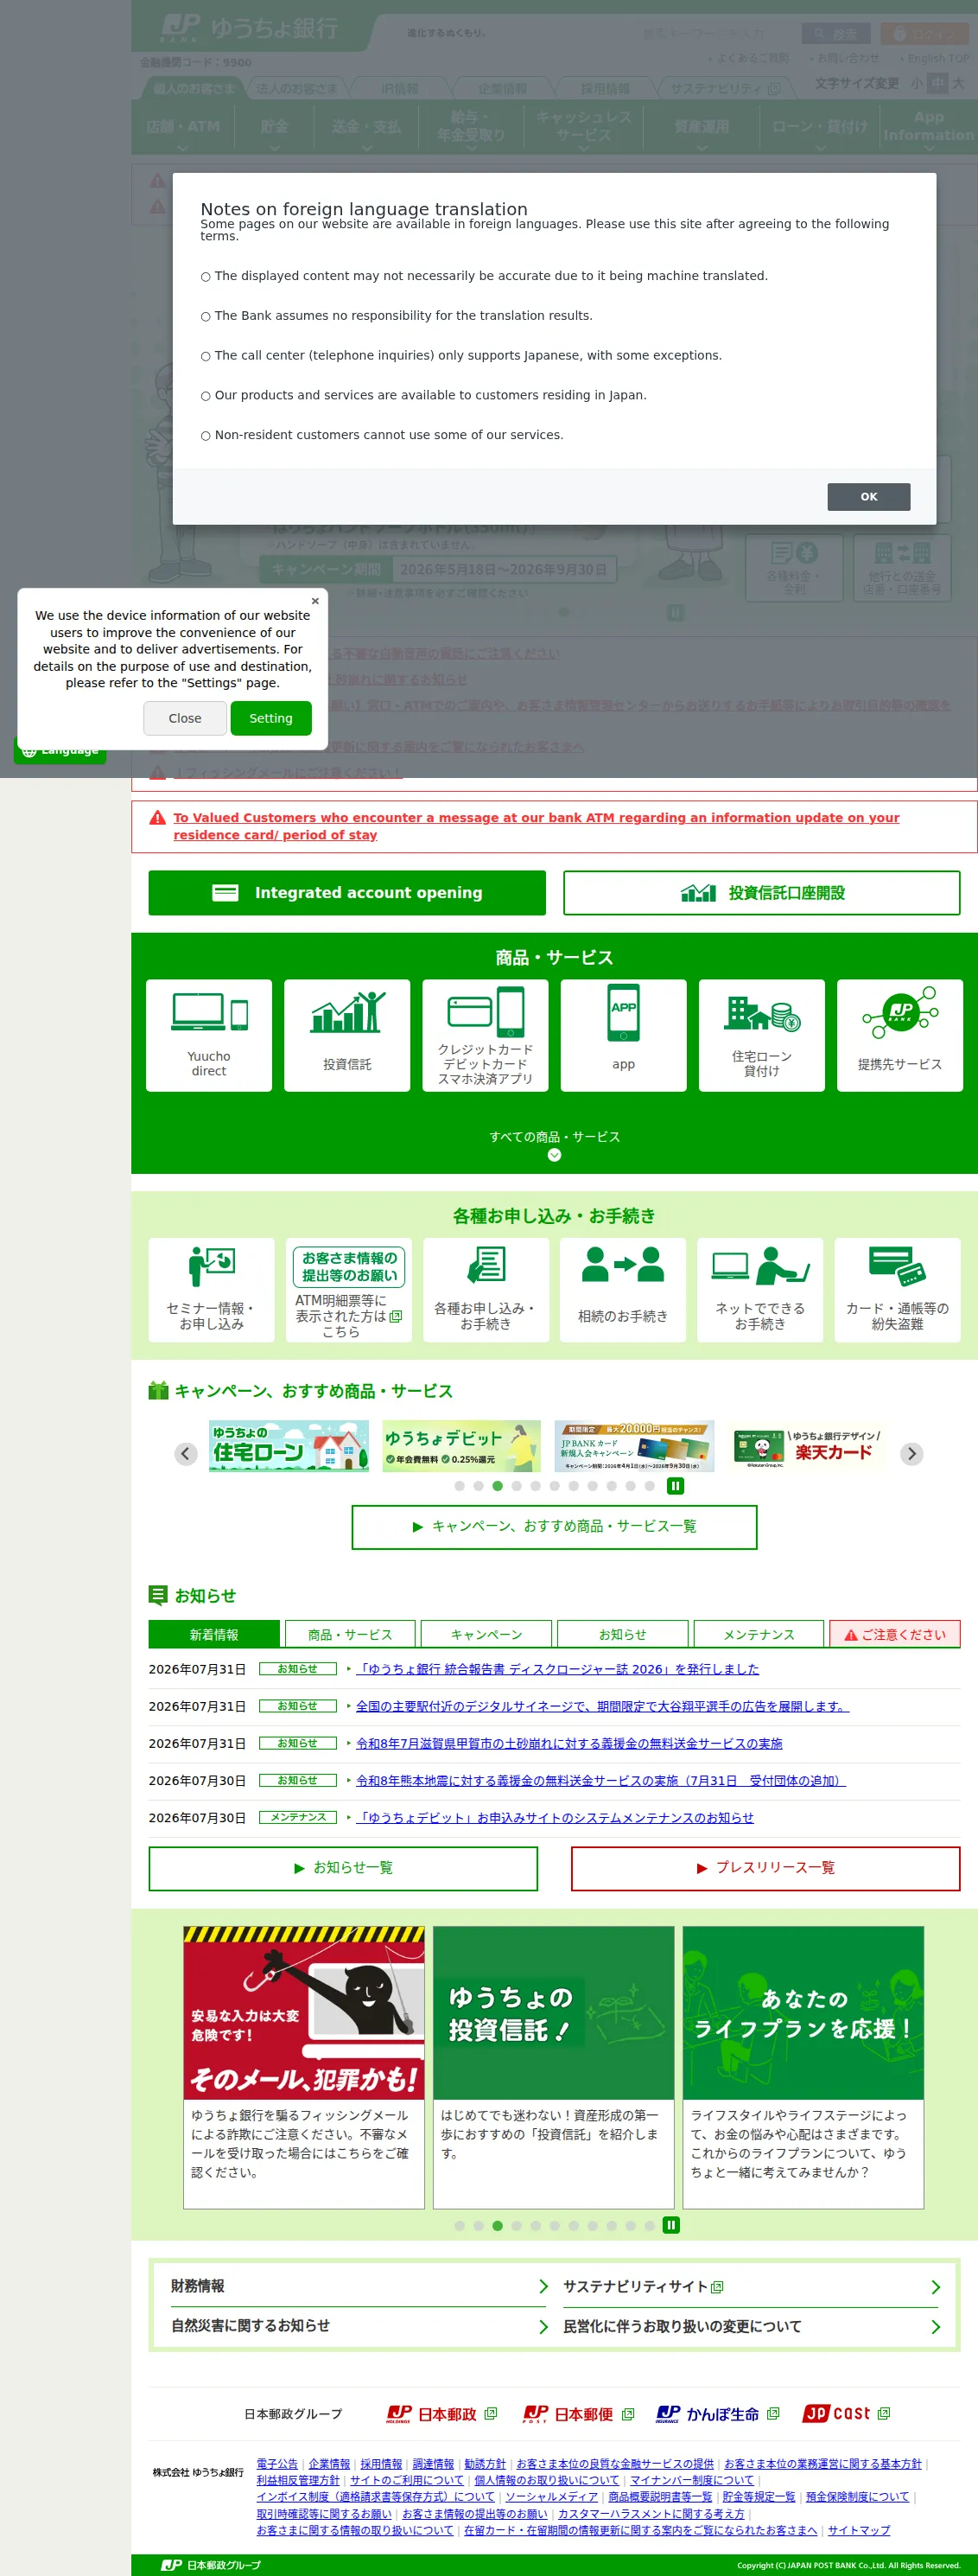Open あなたのライフプランを応援 card
This screenshot has height=2576, width=978.
[803, 2067]
